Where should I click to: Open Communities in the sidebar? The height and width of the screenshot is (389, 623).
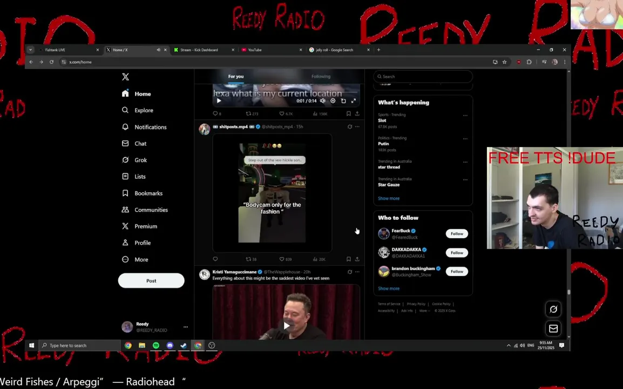145,210
